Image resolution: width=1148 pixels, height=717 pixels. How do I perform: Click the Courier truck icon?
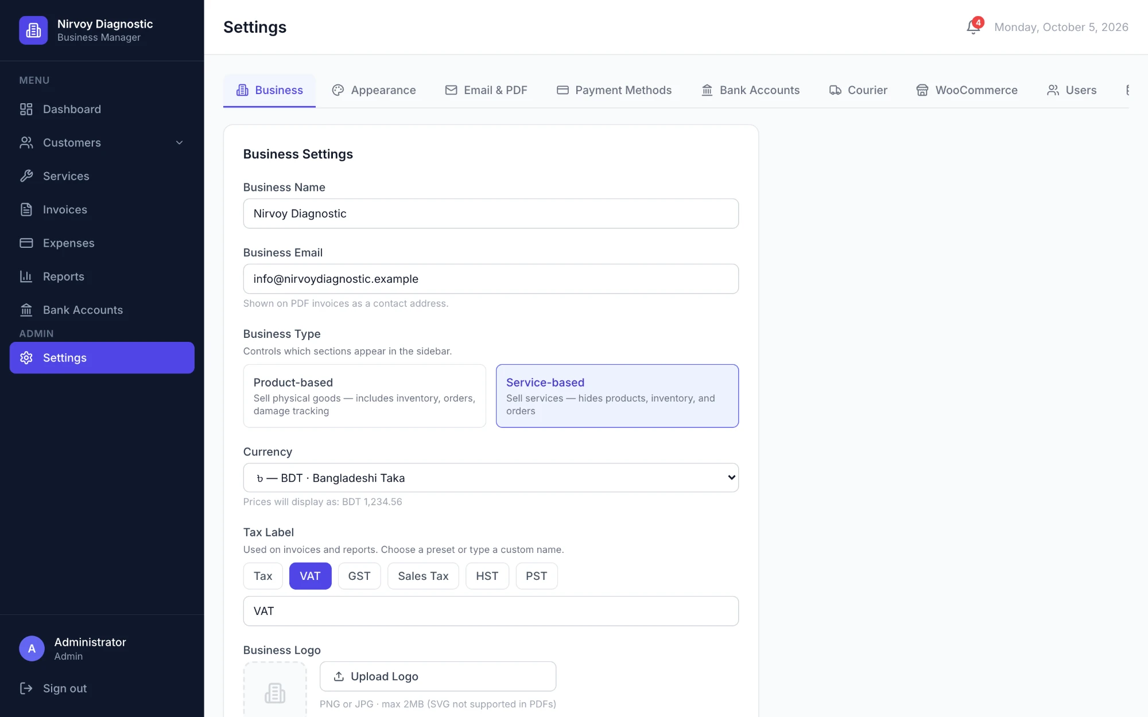pos(835,90)
